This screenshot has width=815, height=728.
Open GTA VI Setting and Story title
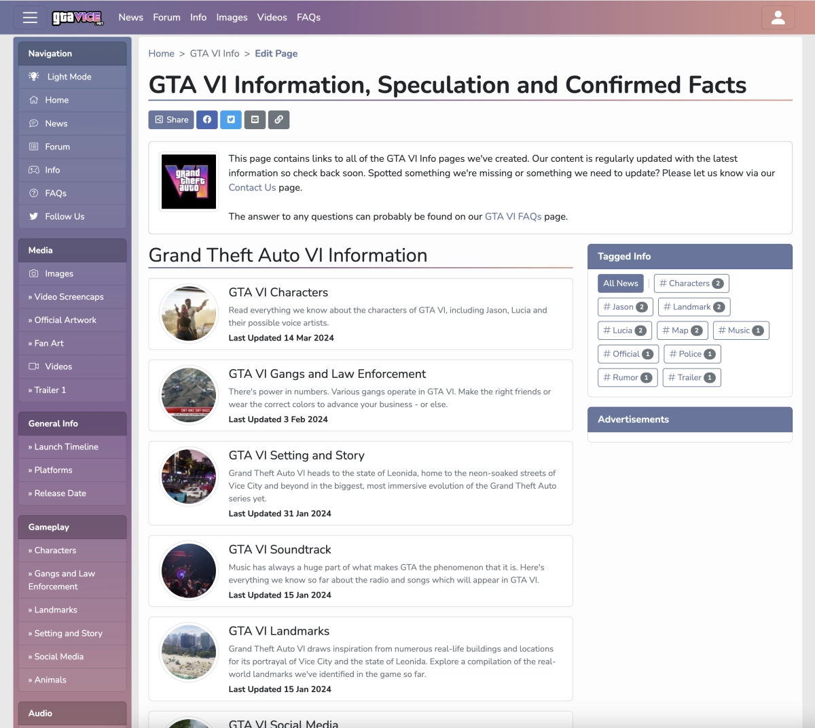point(297,455)
